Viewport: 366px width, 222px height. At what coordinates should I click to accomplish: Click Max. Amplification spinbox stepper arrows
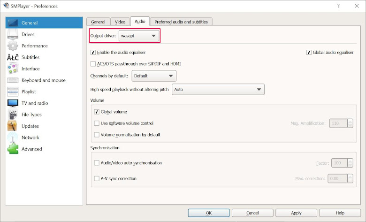tap(350, 123)
